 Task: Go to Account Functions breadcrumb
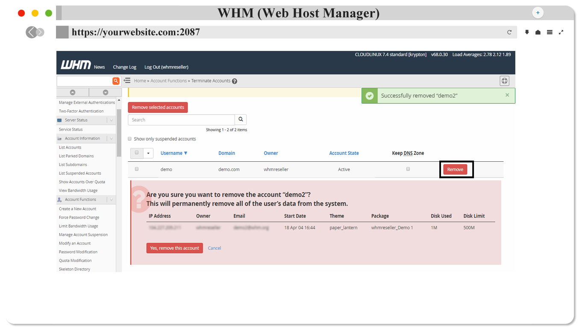point(169,81)
